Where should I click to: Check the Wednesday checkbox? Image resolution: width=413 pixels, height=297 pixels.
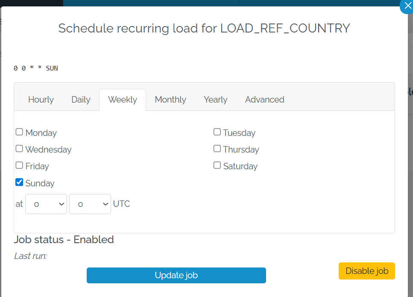[19, 148]
